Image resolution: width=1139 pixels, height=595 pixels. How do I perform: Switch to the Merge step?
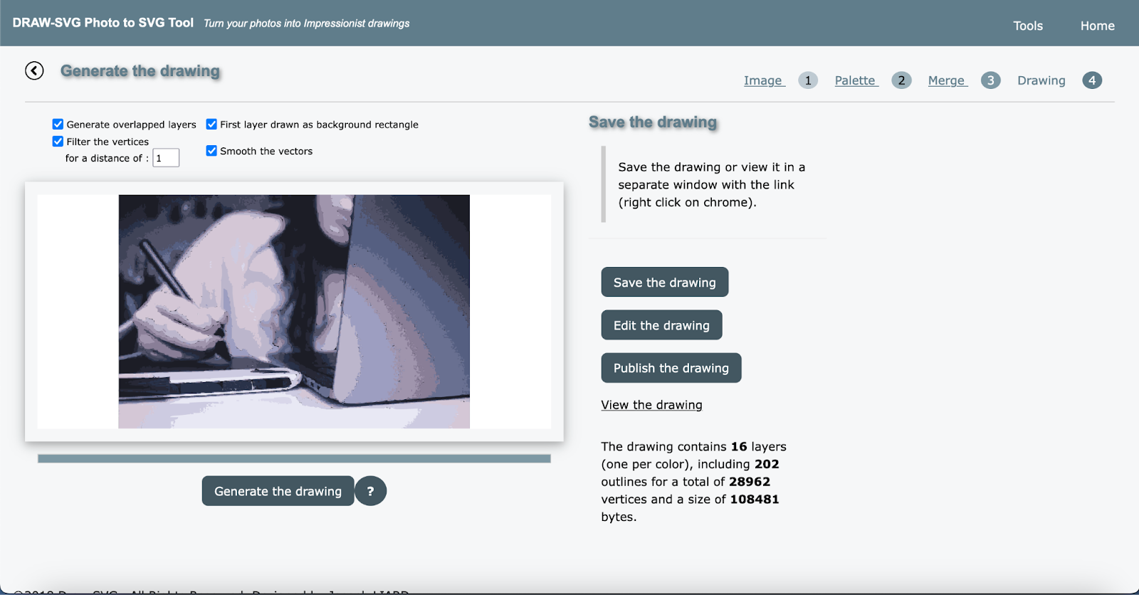(x=947, y=80)
